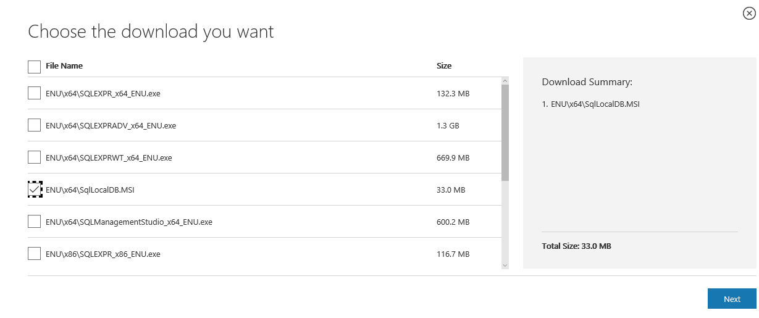Click the SQLManagementStudio_x64_ENU.exe file name

[129, 222]
